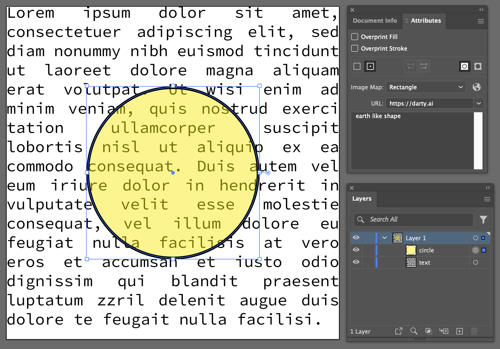The height and width of the screenshot is (349, 500).
Task: Collapse the Layer 1 disclosure arrow
Action: point(385,238)
